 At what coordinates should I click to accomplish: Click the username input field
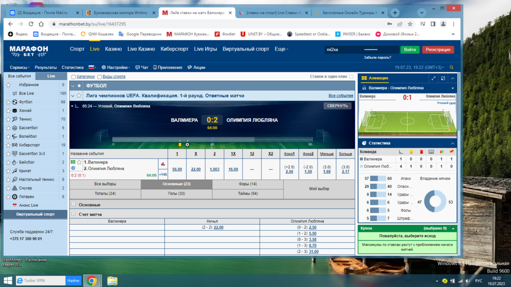point(342,50)
